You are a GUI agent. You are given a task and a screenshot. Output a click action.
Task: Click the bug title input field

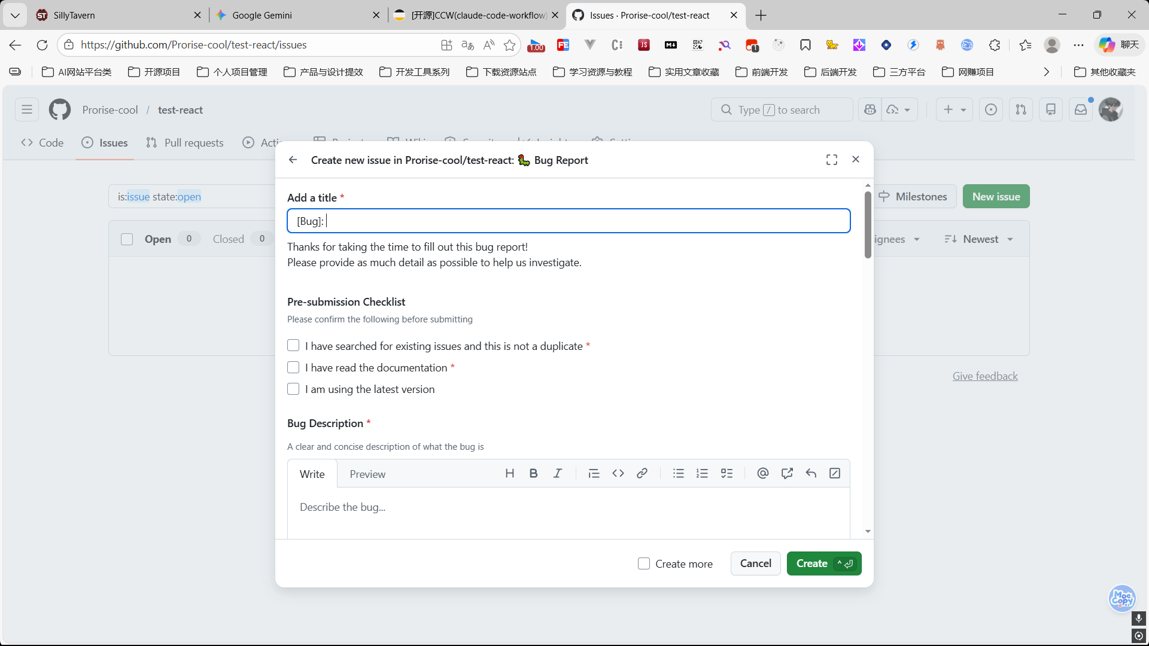(569, 221)
